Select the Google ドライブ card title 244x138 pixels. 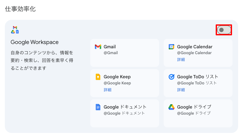[x=194, y=107]
